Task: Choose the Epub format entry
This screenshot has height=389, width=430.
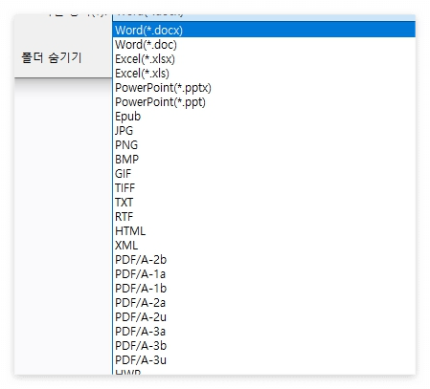Action: pyautogui.click(x=264, y=117)
